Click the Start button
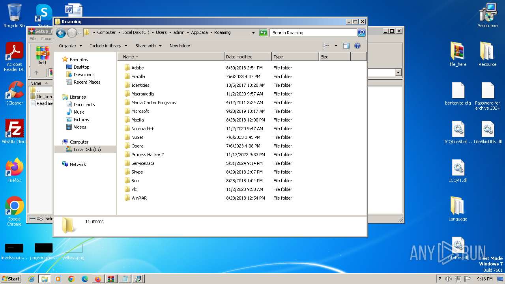 tap(11, 278)
